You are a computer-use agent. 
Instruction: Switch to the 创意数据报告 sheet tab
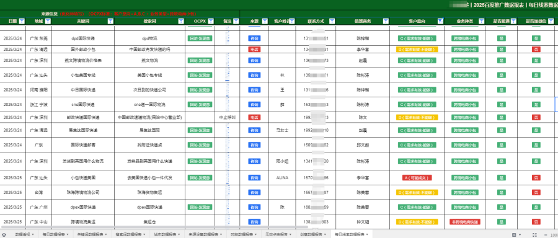[x=311, y=235]
